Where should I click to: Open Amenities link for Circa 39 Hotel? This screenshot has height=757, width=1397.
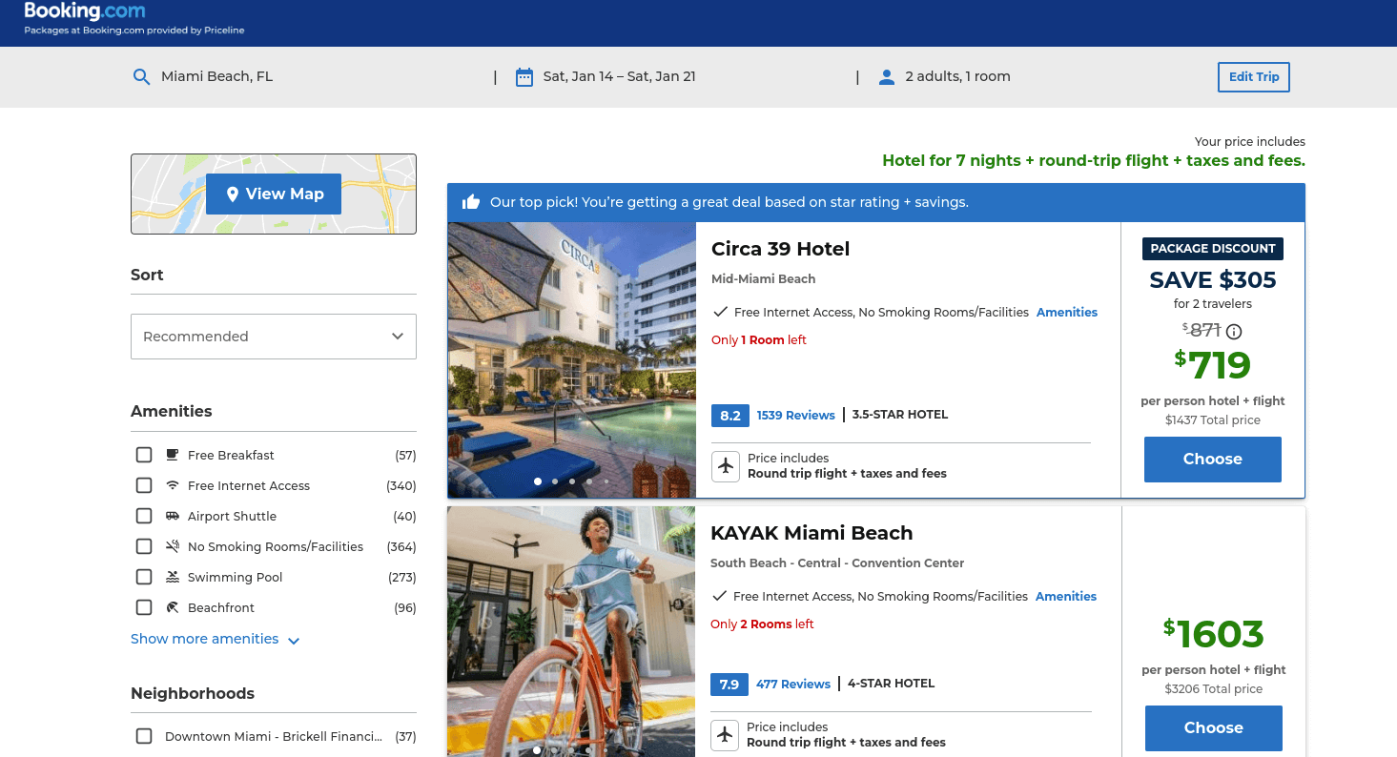pyautogui.click(x=1067, y=313)
